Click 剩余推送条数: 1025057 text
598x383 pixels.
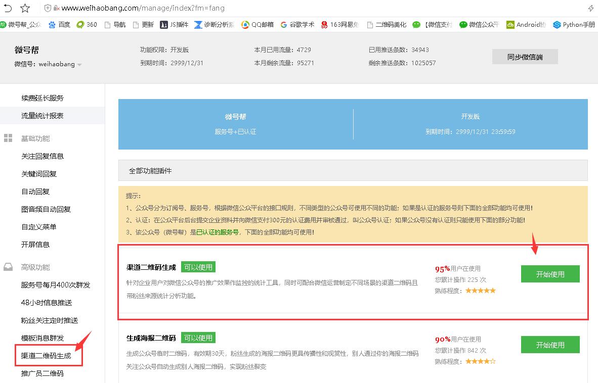tap(402, 63)
